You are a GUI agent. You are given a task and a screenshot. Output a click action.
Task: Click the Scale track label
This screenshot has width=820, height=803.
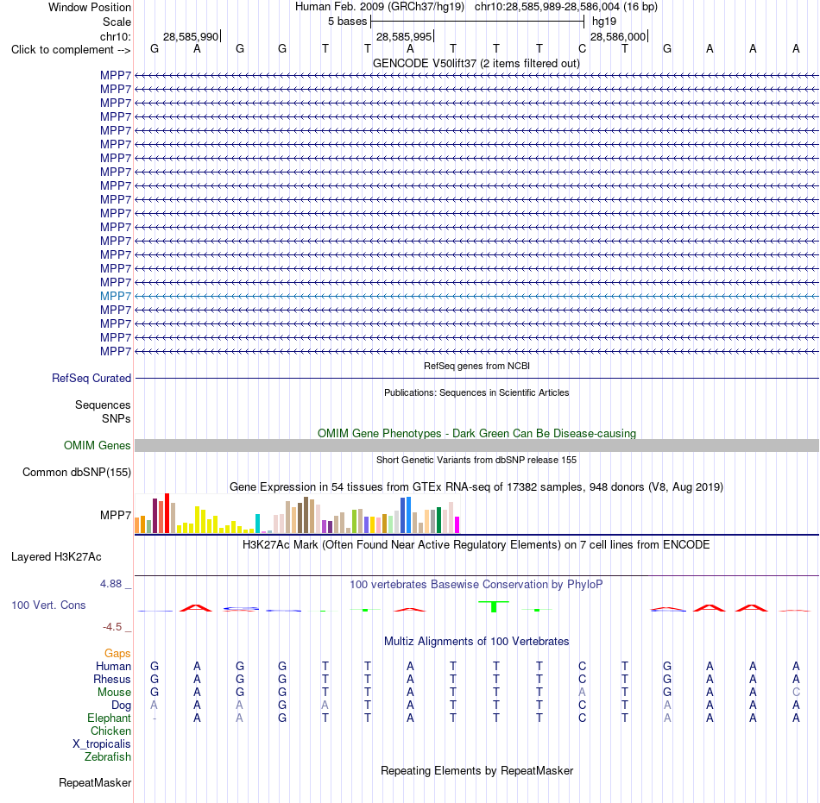pos(117,22)
